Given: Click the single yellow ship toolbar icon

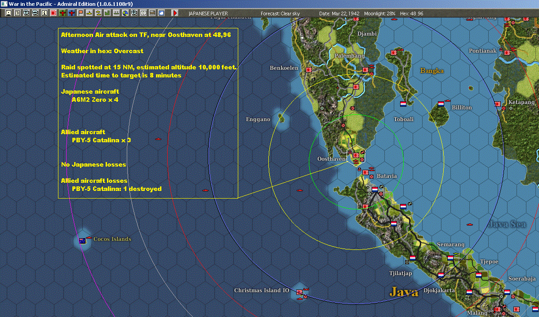Looking at the screenshot, I should (x=89, y=13).
